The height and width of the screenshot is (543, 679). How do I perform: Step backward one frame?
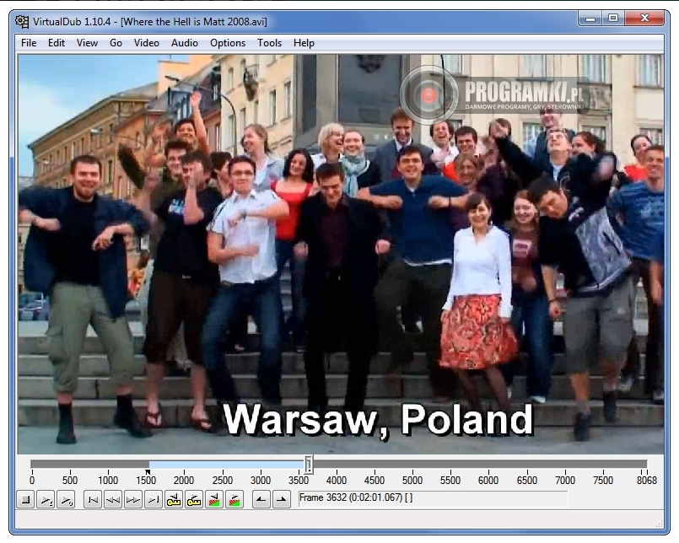tap(112, 500)
